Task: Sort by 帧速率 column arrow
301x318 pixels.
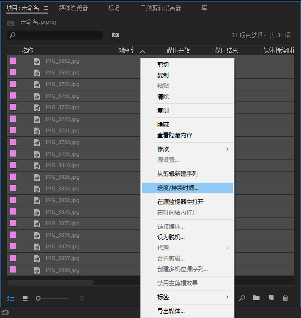Action: 142,52
